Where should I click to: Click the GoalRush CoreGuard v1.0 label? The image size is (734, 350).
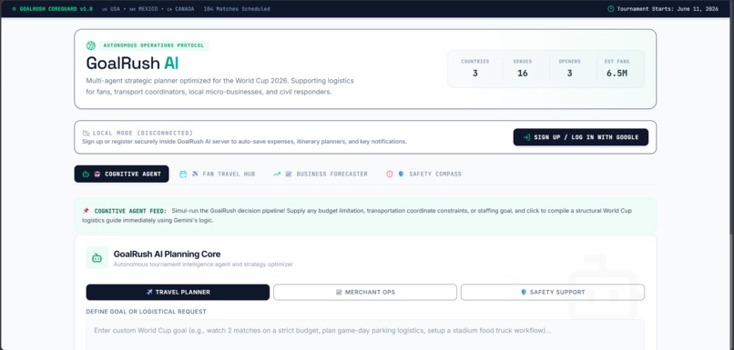[x=56, y=9]
